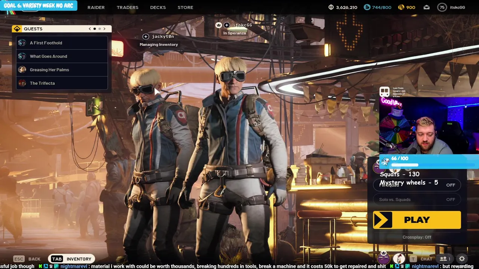Go to previous quests page arrow
The width and height of the screenshot is (479, 269).
click(x=90, y=29)
